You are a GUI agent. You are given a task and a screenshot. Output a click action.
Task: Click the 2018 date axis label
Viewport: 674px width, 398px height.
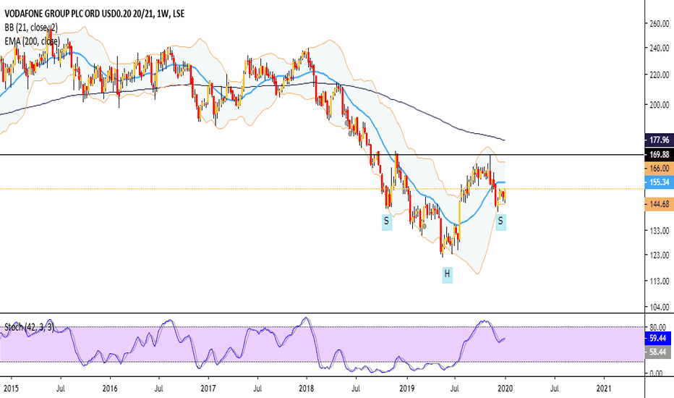(307, 389)
